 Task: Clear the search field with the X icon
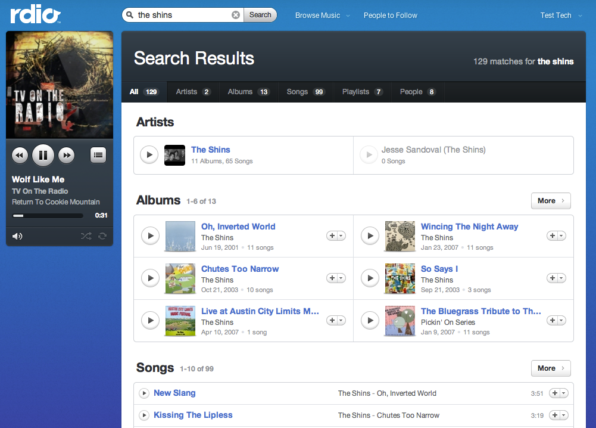tap(236, 15)
